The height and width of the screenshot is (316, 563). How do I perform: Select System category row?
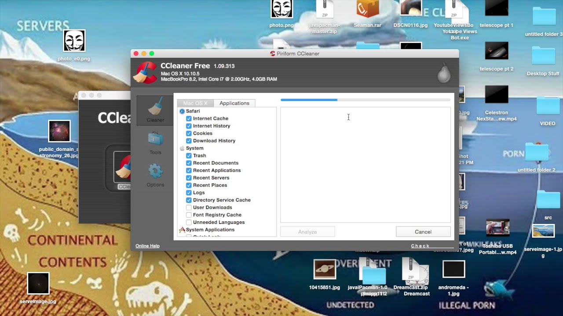click(x=227, y=148)
